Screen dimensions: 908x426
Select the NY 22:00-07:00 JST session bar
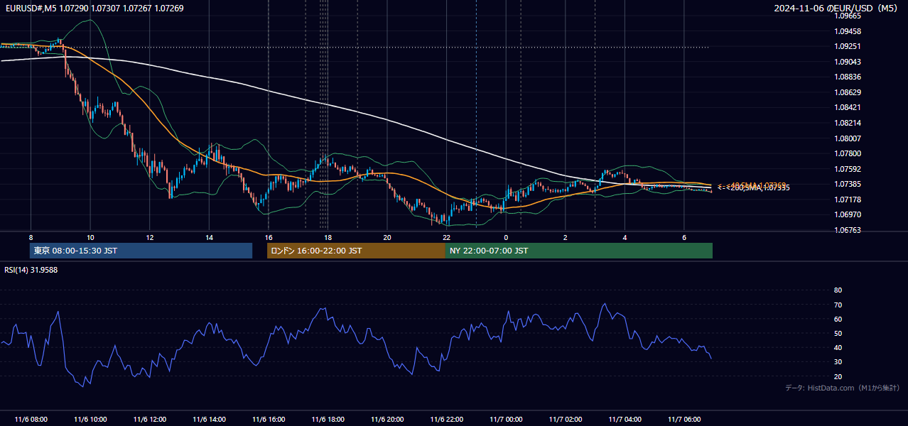coord(579,251)
